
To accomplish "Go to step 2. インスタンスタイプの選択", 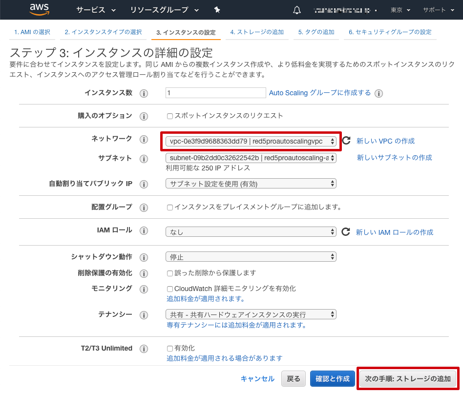I will [103, 32].
